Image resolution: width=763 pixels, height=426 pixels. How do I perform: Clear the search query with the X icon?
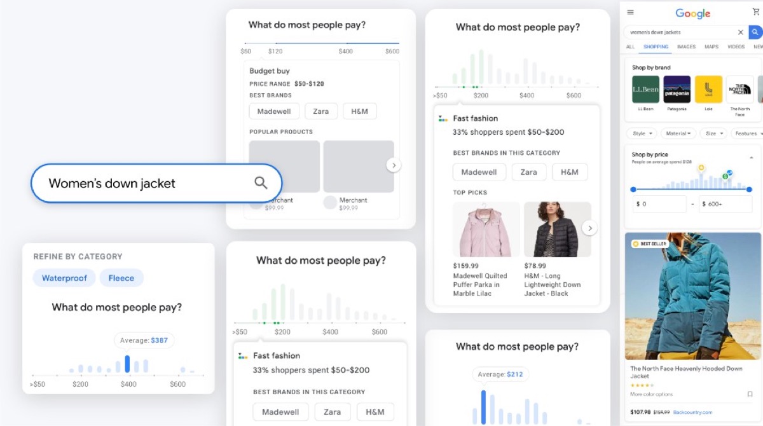pyautogui.click(x=741, y=32)
